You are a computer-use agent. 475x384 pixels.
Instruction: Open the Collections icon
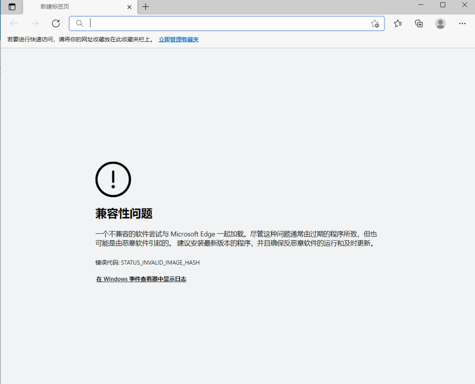[419, 23]
